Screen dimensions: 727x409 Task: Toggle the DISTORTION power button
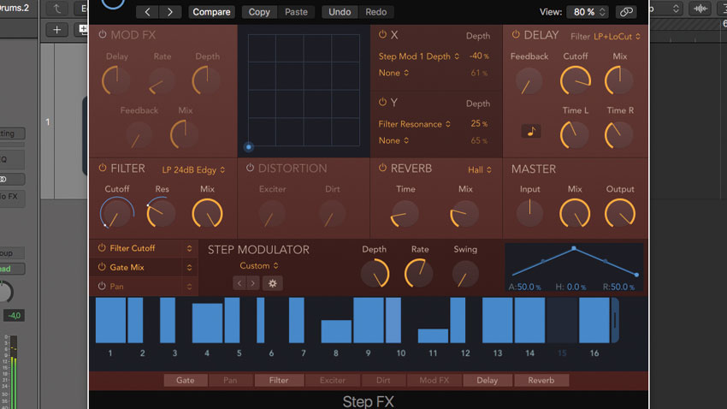[250, 168]
